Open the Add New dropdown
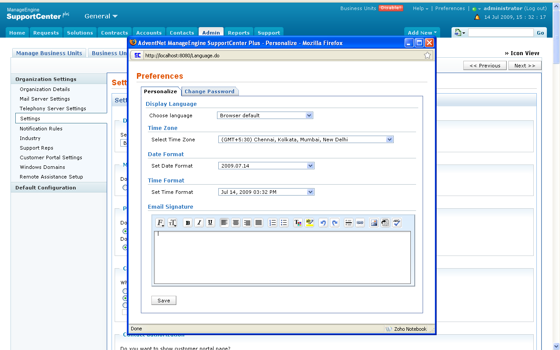 (422, 33)
